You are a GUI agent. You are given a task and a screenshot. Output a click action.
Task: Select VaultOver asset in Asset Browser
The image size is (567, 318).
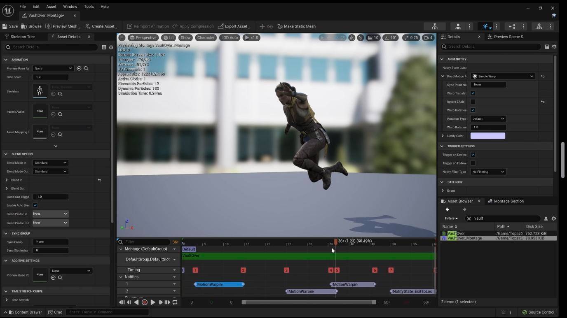point(456,233)
